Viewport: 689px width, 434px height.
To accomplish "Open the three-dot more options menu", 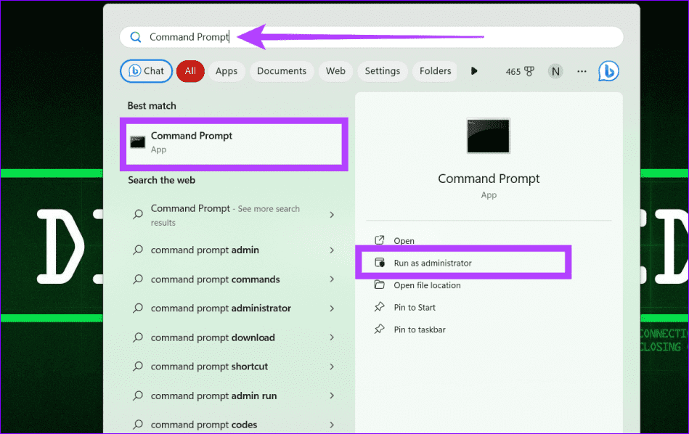I will pos(582,71).
